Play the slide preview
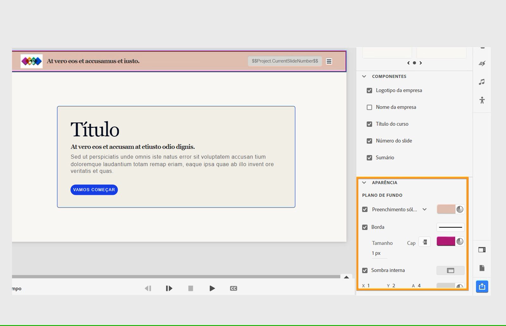This screenshot has height=326, width=506. (x=212, y=288)
